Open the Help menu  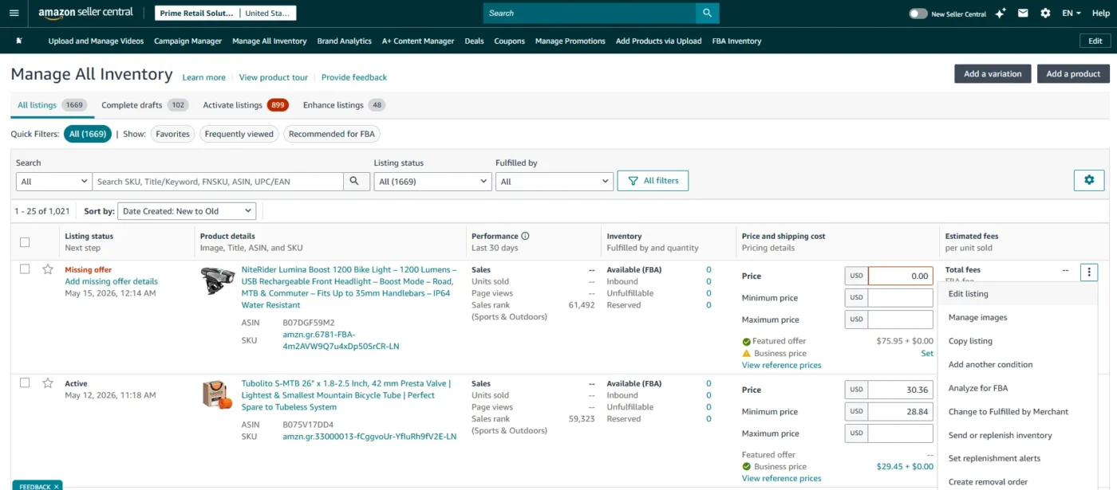tap(1100, 14)
